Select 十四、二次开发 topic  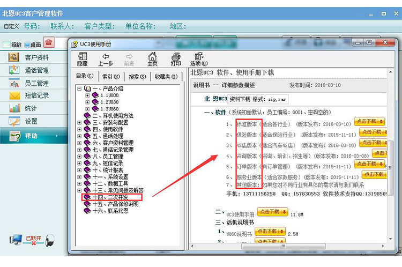[110, 197]
